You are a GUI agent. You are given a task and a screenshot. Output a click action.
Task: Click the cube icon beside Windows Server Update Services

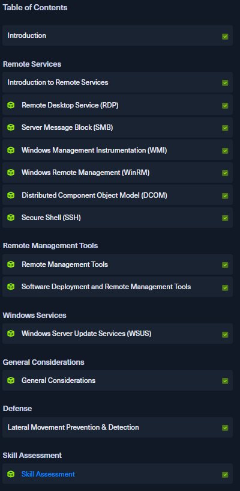[x=11, y=334]
